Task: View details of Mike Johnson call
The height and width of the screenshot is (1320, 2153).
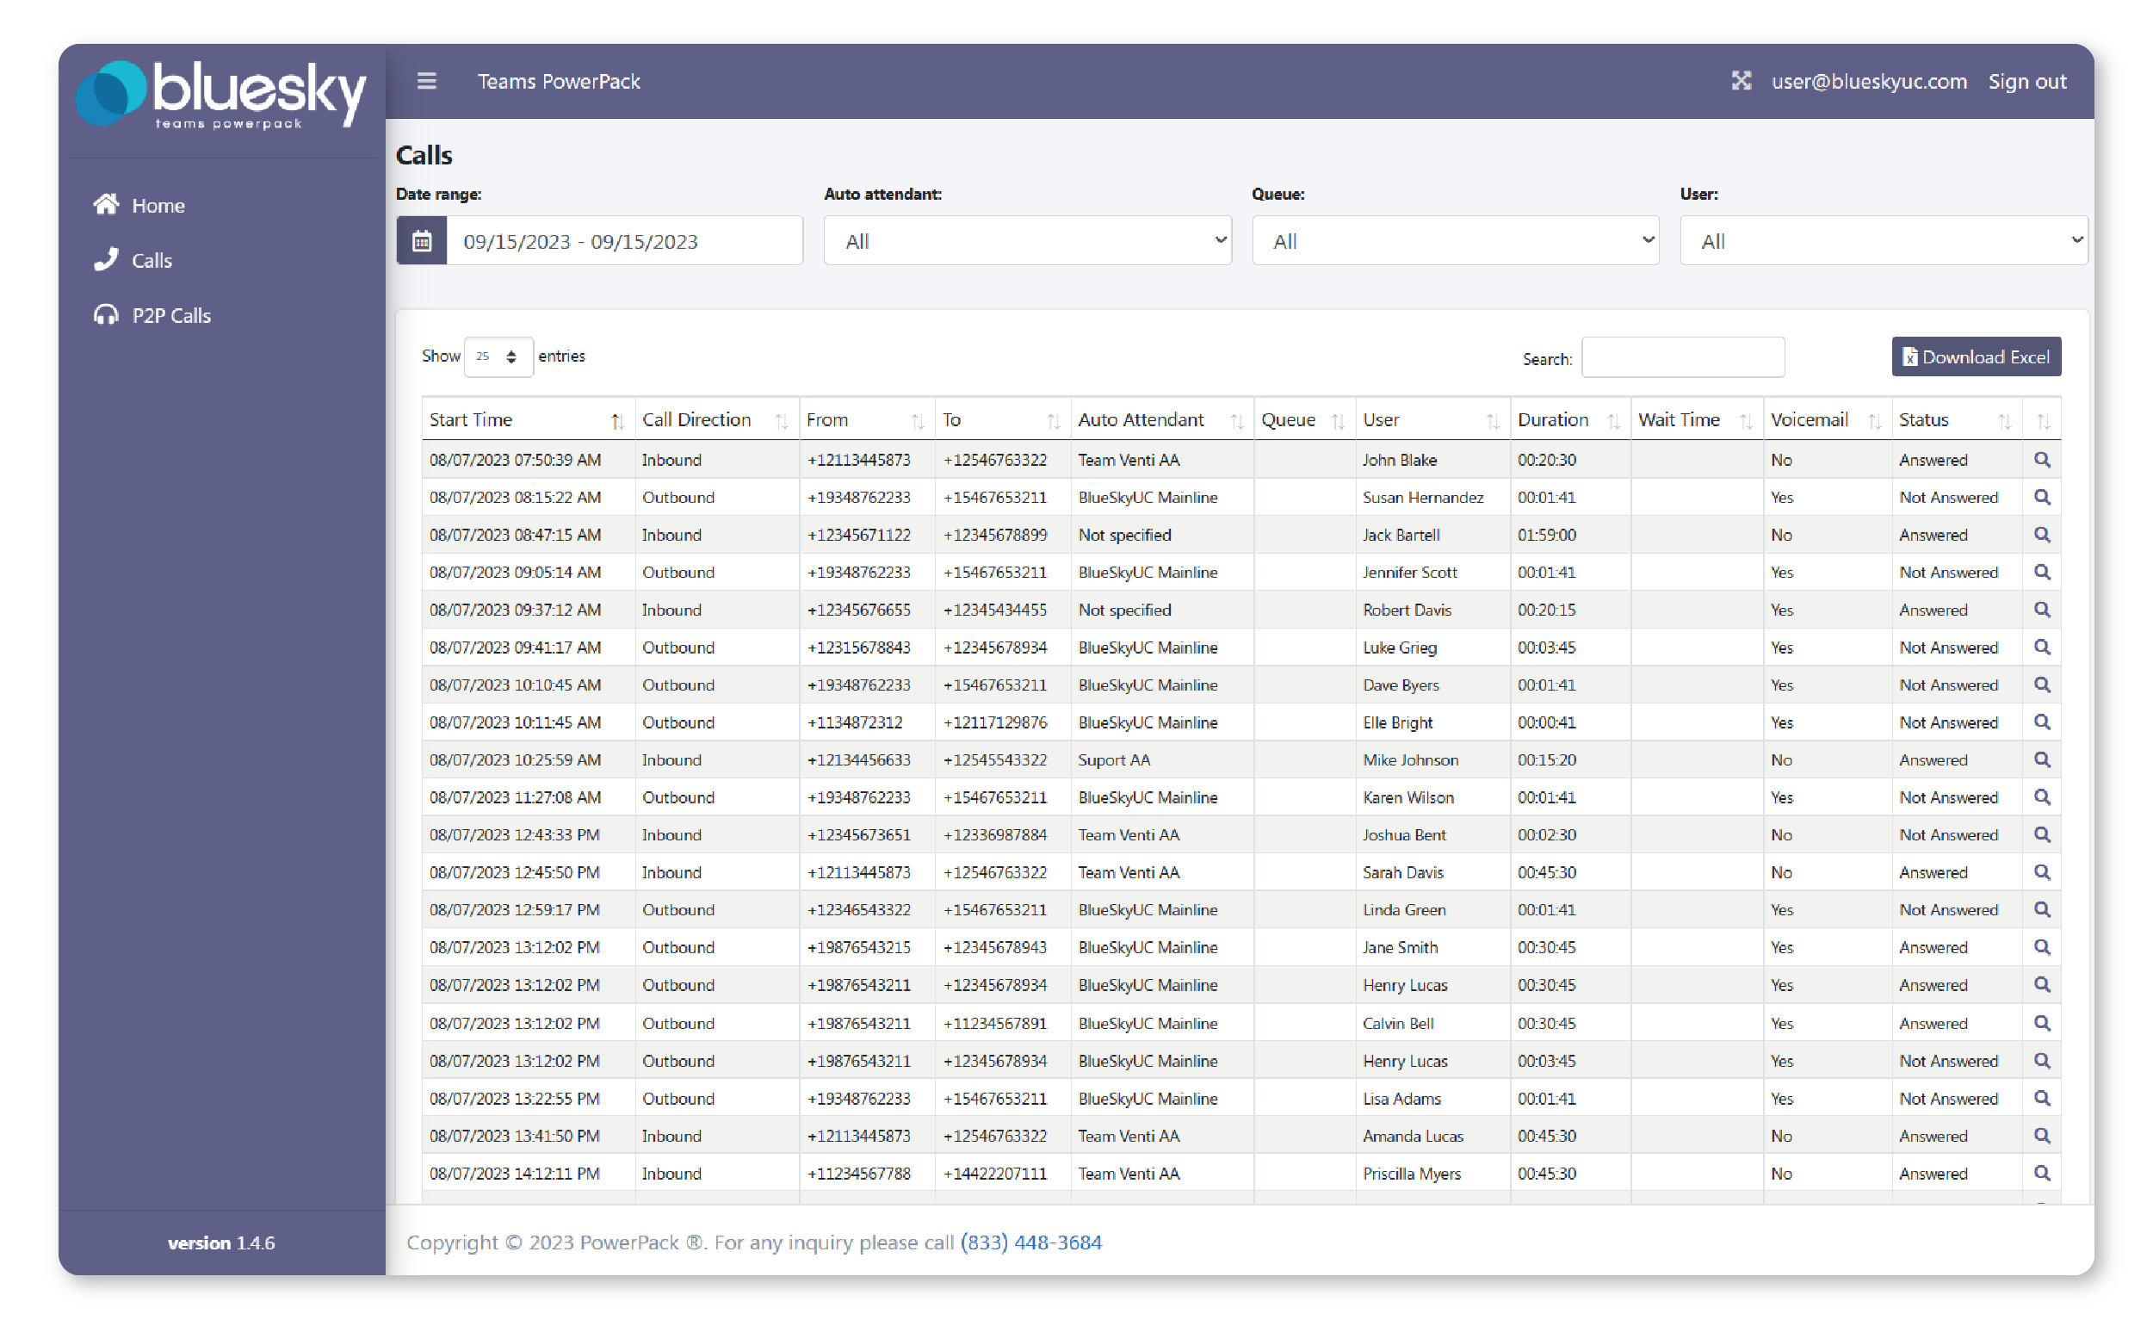Action: click(2041, 759)
